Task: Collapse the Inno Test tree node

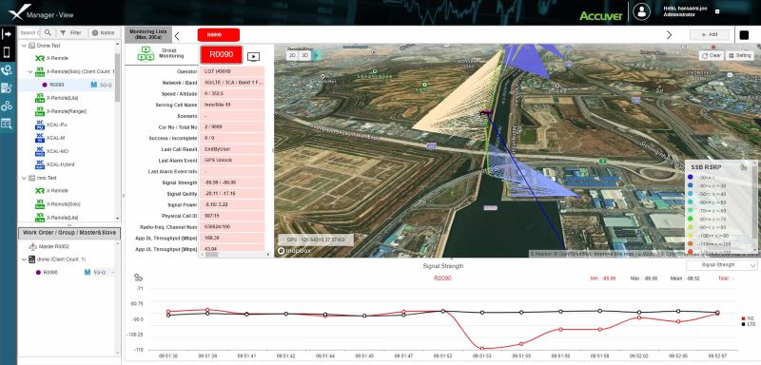Action: (x=24, y=178)
